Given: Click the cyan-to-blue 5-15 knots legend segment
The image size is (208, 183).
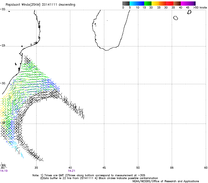Looking at the screenshot, I should click(x=137, y=3).
